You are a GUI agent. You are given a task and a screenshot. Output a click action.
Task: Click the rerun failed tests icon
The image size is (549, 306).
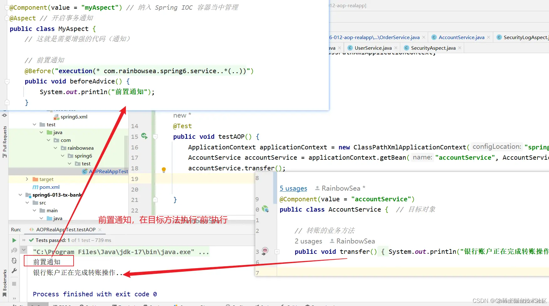(x=14, y=250)
